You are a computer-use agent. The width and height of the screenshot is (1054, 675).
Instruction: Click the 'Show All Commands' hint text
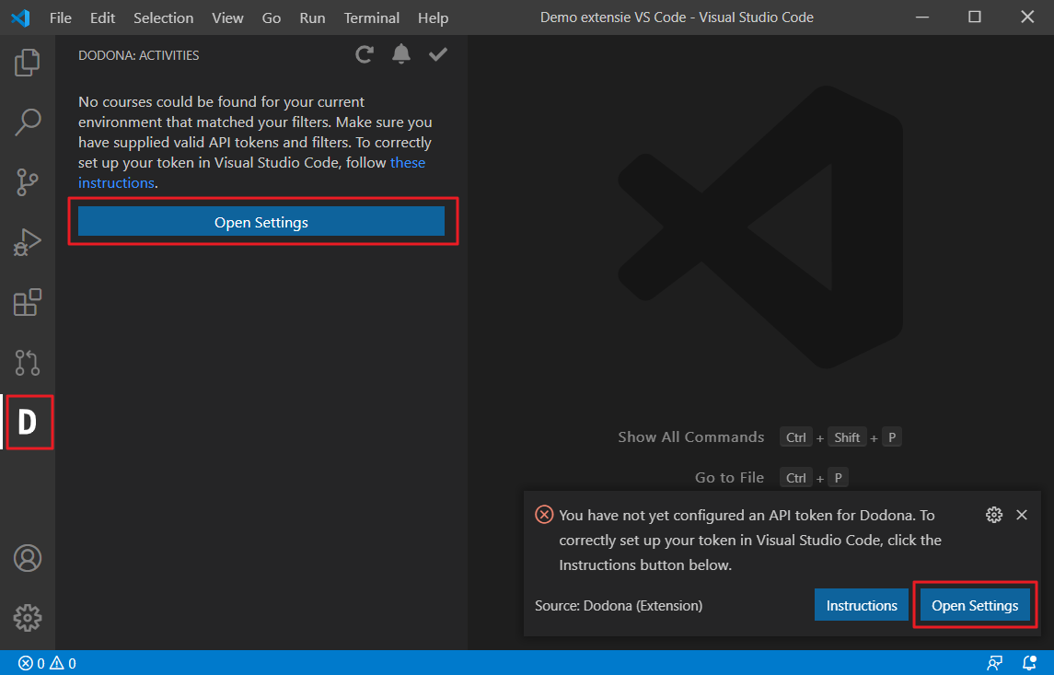[x=691, y=437]
